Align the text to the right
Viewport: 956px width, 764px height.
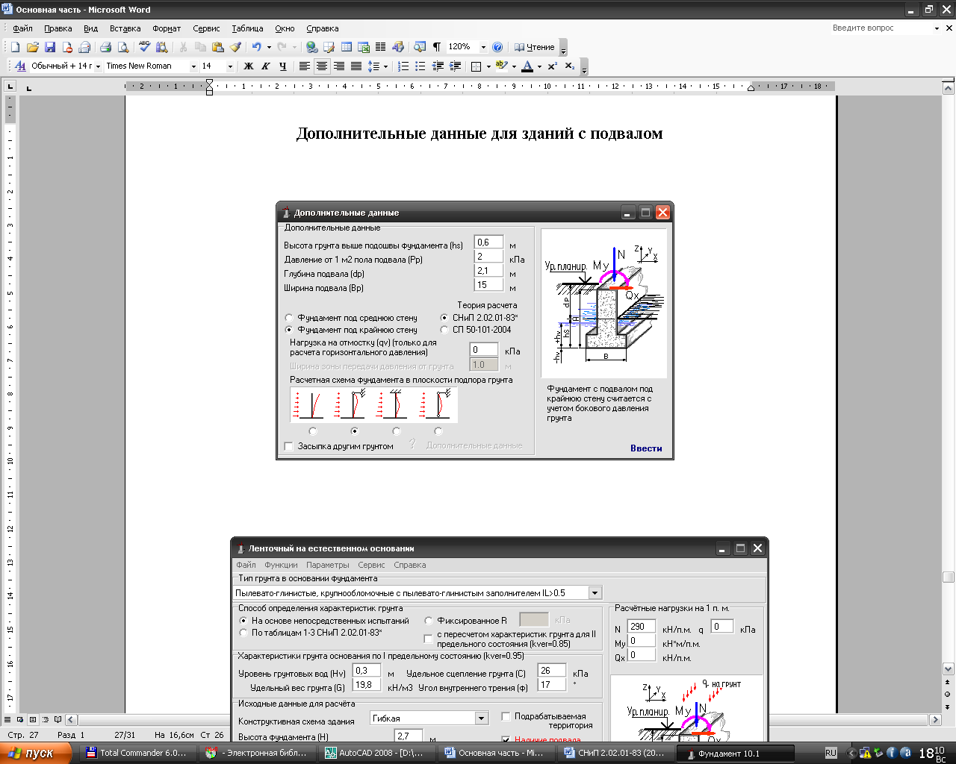coord(339,66)
